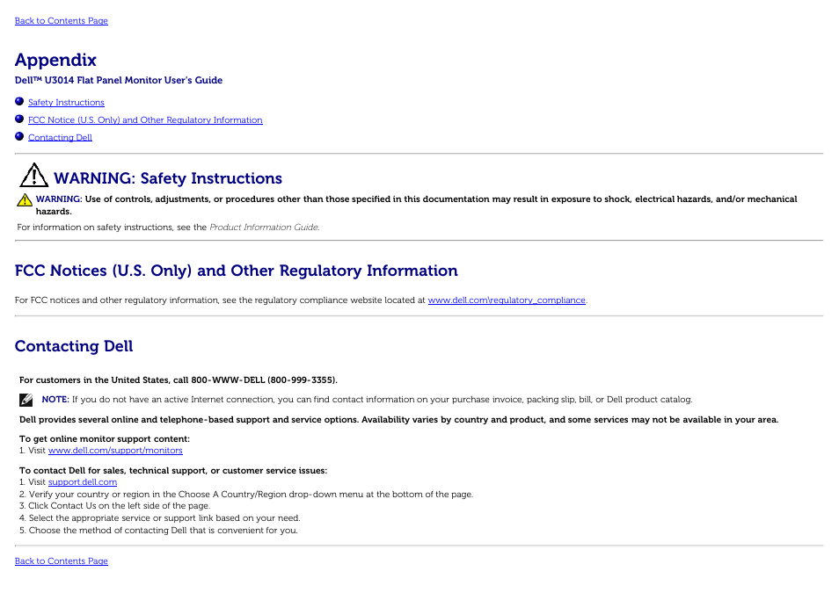Screen dimensions: 839x593
Task: Click the NOTE pencil icon
Action: click(26, 400)
